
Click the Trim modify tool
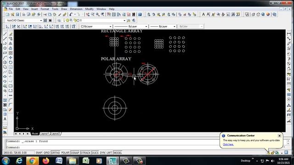pyautogui.click(x=11, y=77)
